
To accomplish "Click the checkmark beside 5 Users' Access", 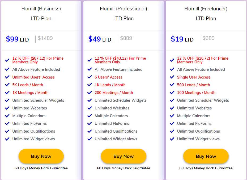I will 90,77.
